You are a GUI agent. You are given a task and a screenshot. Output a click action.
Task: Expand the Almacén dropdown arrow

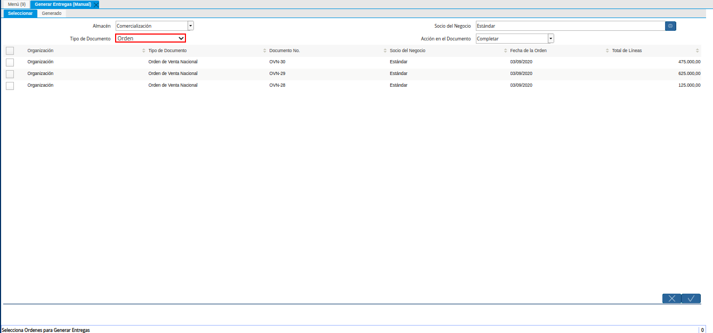point(191,26)
